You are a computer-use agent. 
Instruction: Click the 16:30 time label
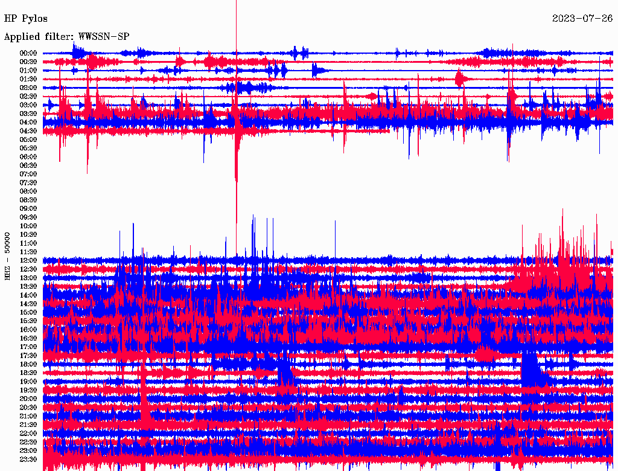coord(28,338)
